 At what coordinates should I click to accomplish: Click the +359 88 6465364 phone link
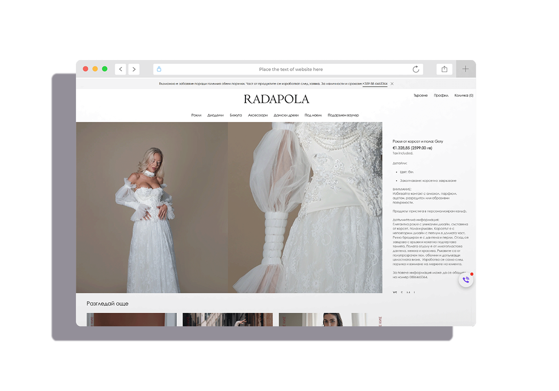(375, 84)
